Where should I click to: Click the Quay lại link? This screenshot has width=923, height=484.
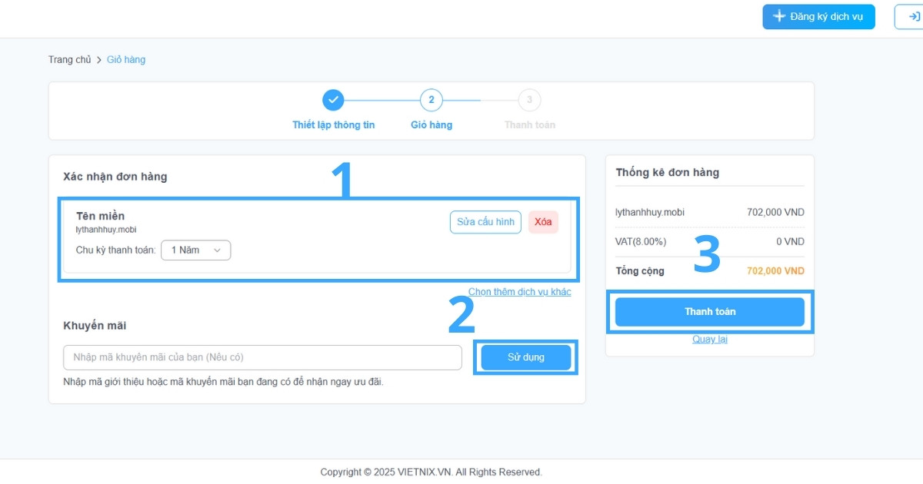[709, 339]
